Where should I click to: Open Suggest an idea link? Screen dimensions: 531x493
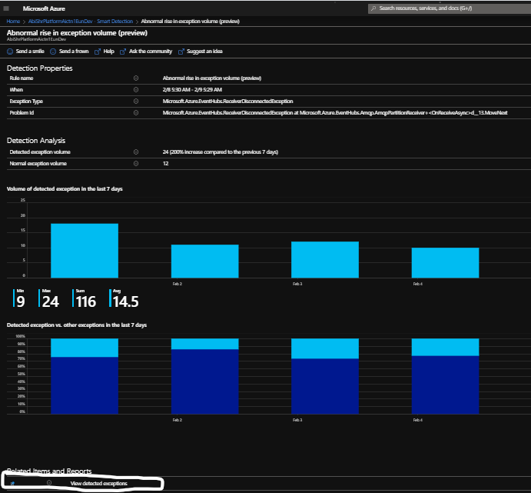204,52
